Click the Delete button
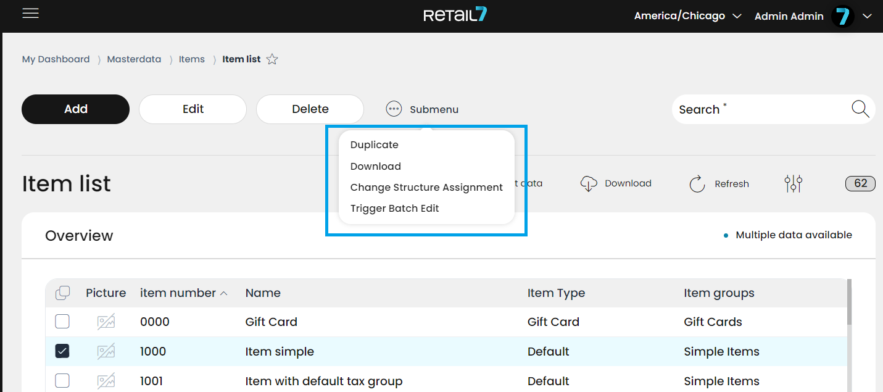The image size is (883, 392). (x=310, y=109)
